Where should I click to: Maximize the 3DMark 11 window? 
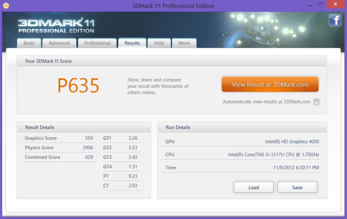point(321,4)
